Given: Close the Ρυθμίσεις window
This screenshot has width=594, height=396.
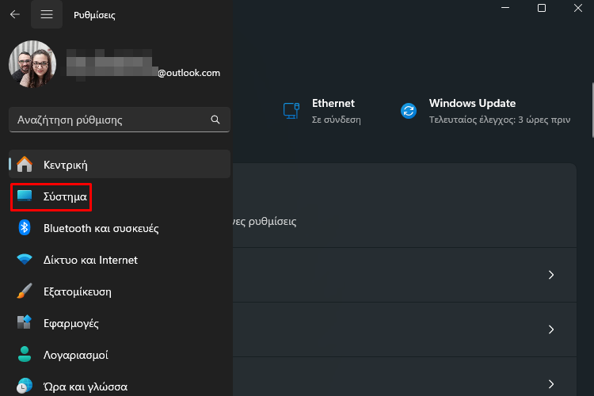Looking at the screenshot, I should click(577, 8).
